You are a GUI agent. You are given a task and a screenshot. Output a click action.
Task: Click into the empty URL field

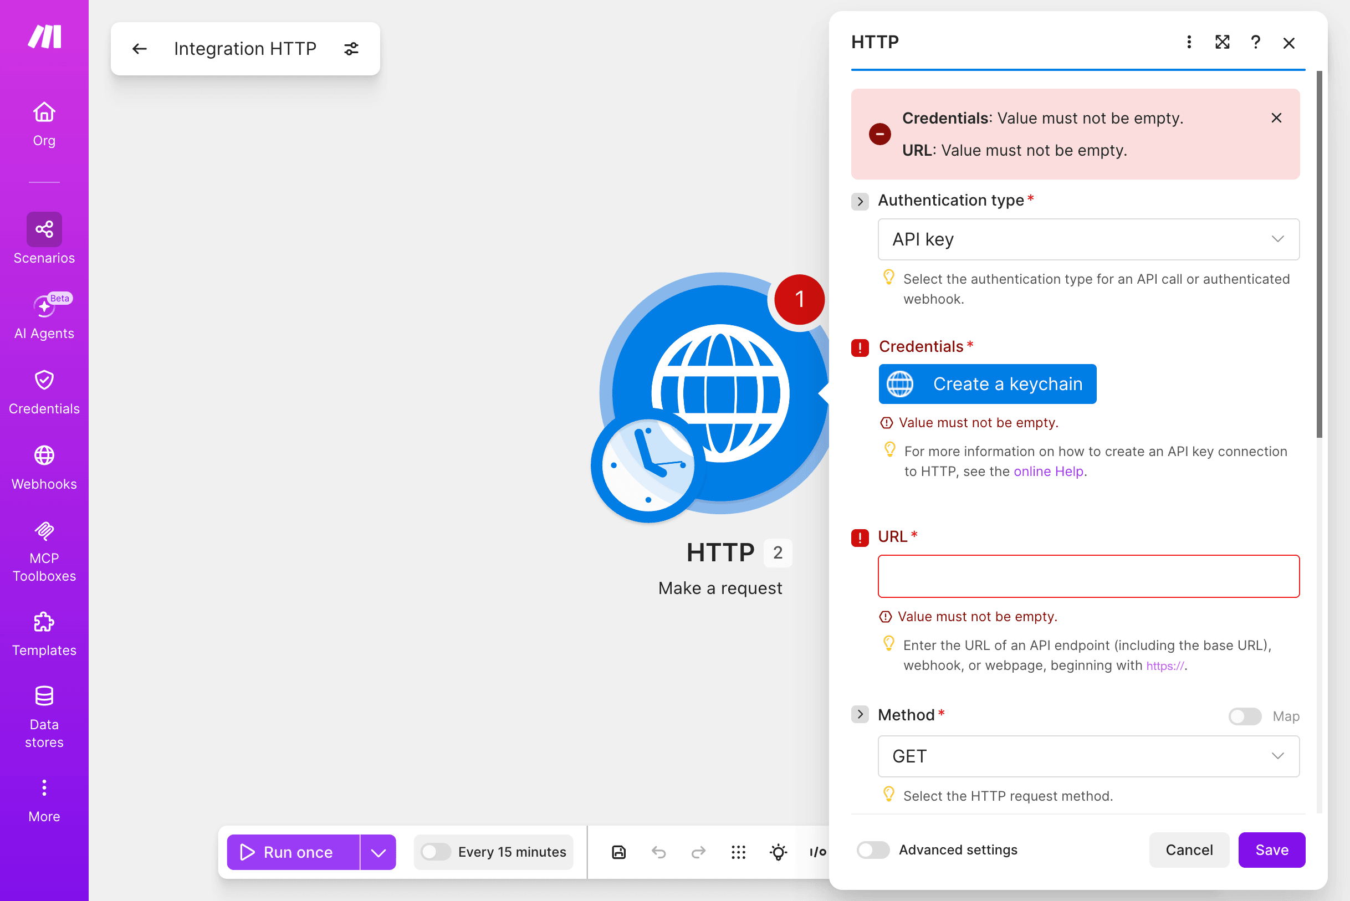coord(1088,576)
